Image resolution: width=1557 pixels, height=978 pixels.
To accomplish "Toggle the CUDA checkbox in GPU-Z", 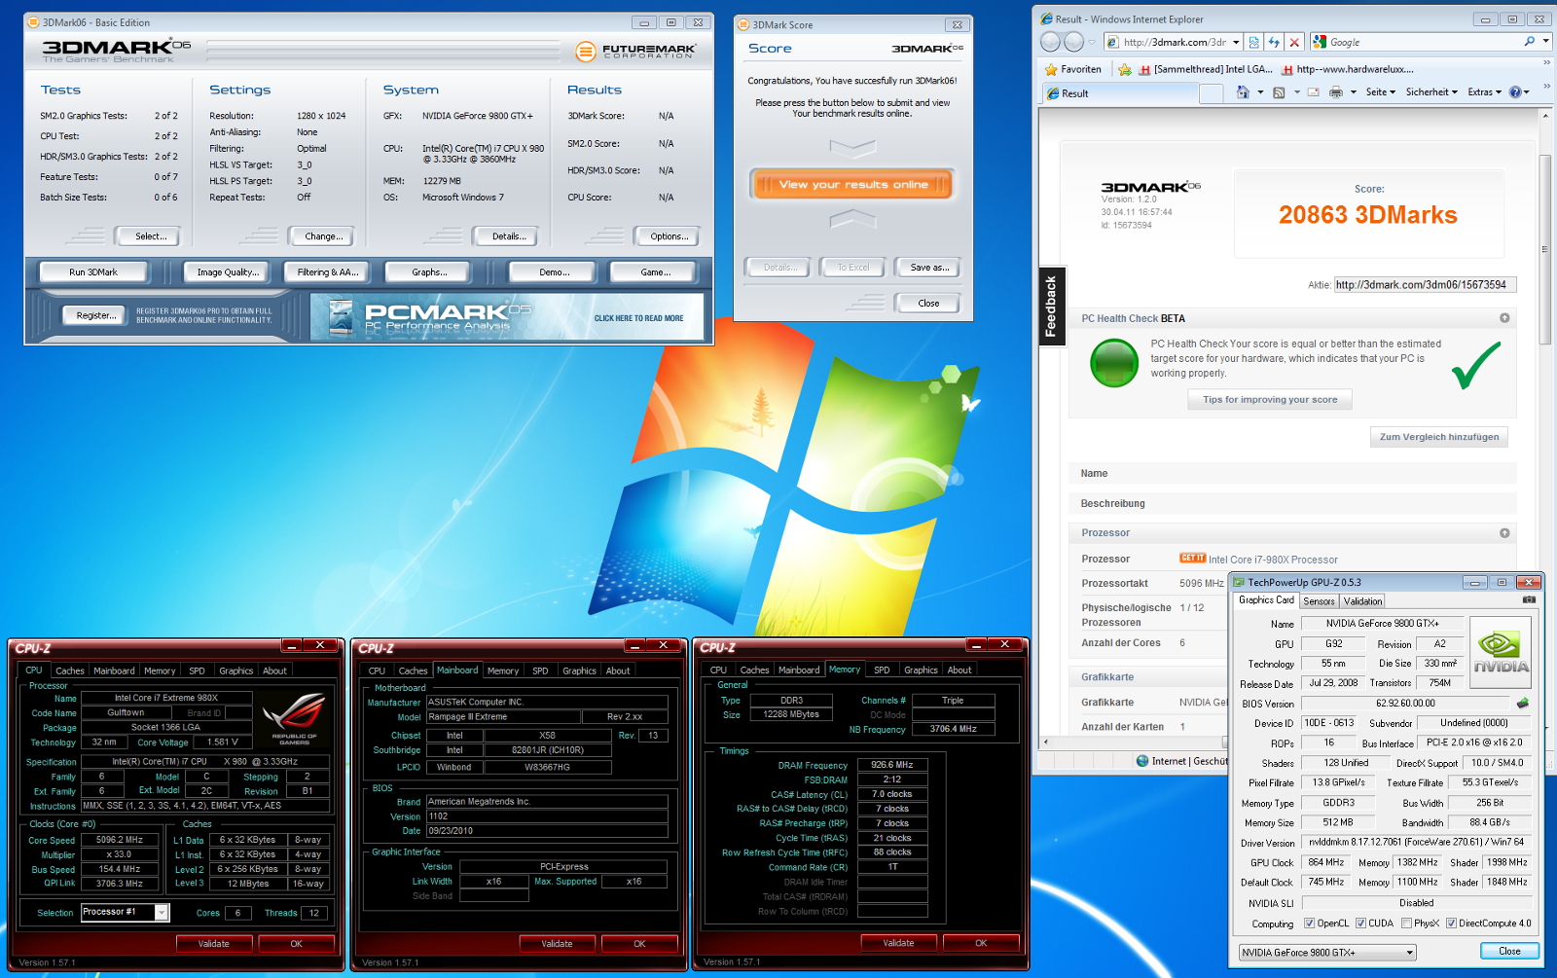I will tap(1360, 924).
